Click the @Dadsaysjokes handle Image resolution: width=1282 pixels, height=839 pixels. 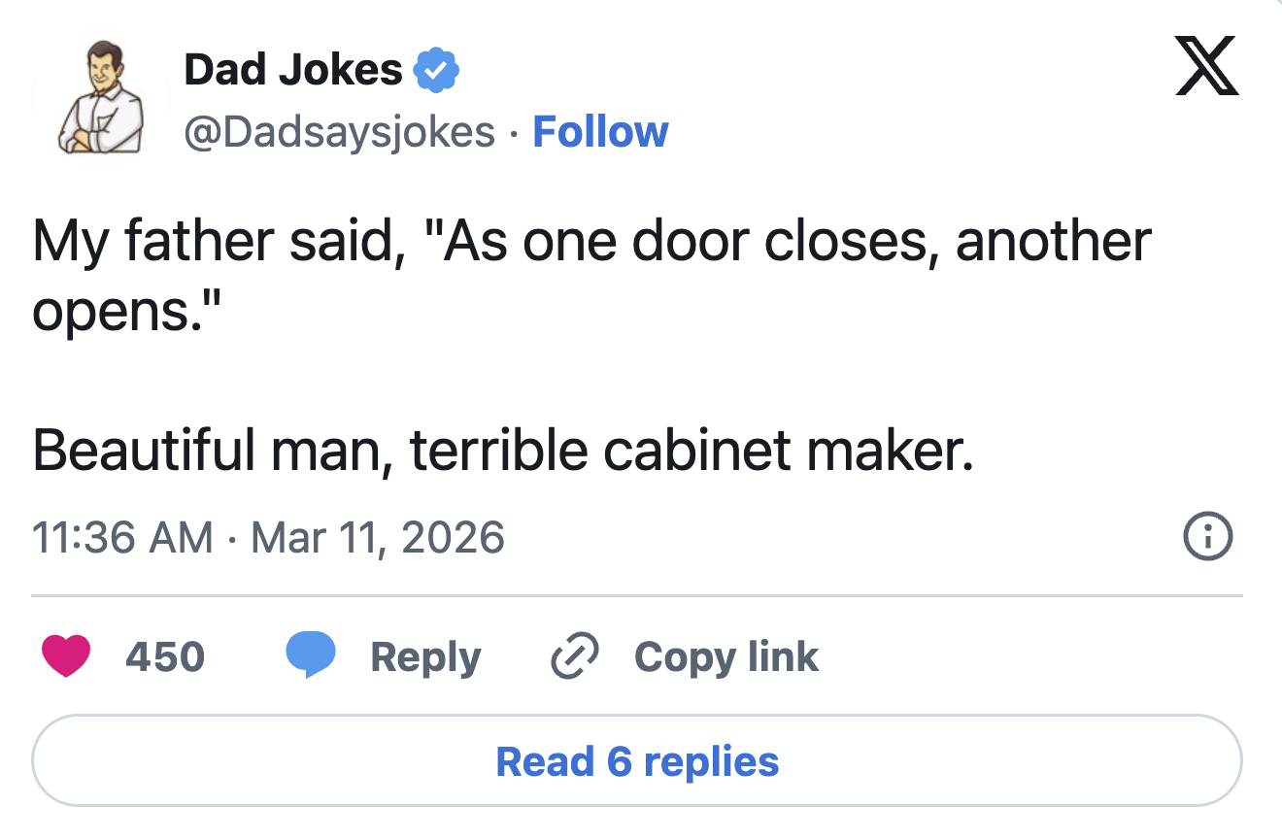(338, 131)
